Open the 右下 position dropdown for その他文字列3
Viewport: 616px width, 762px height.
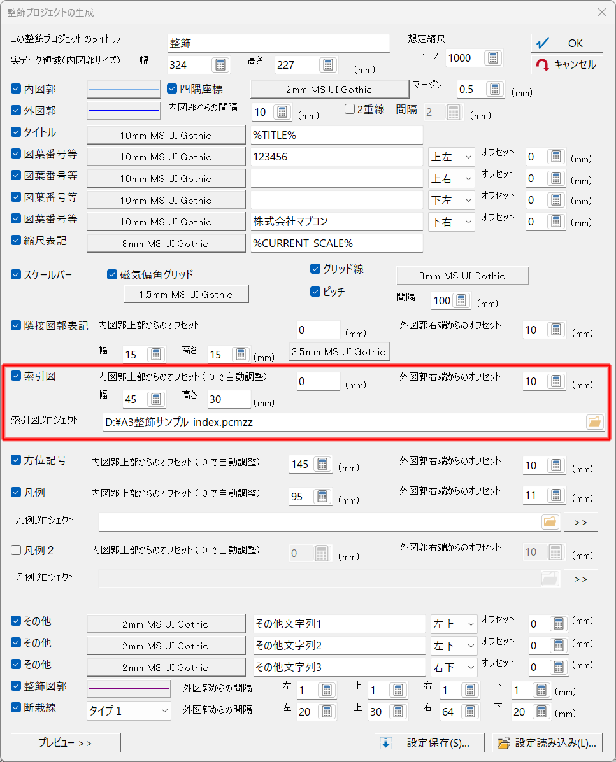[453, 667]
